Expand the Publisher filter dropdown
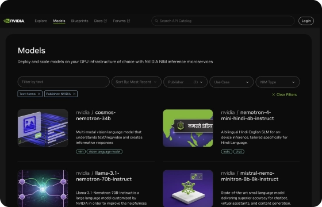The image size is (322, 207). click(185, 82)
